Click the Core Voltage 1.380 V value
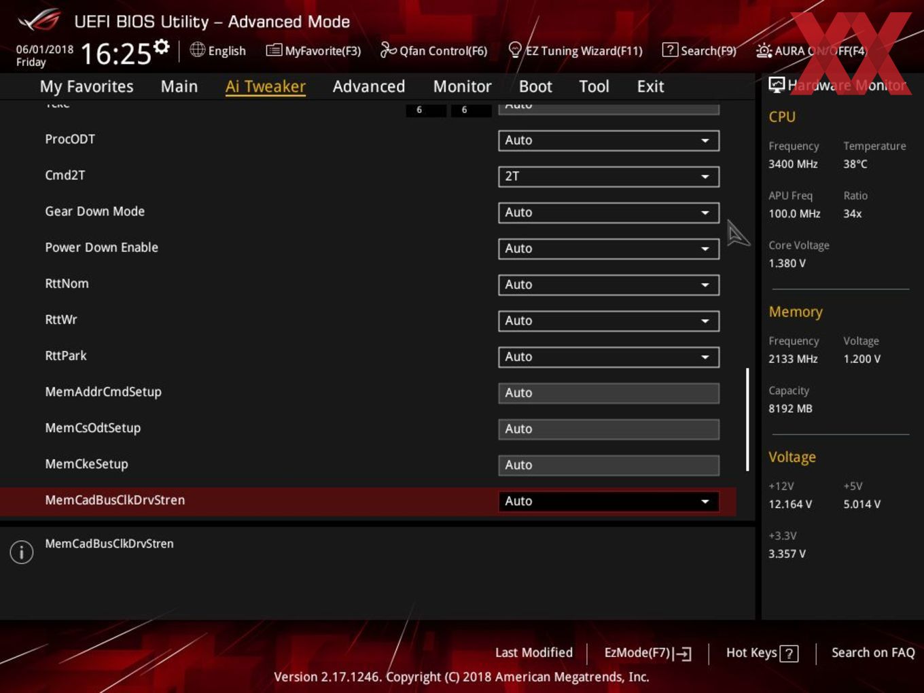 pos(787,263)
